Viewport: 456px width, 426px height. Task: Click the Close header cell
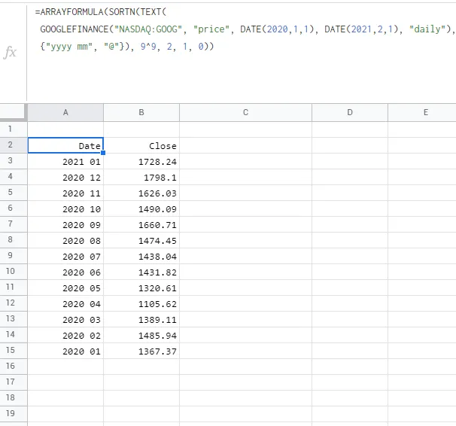(141, 145)
